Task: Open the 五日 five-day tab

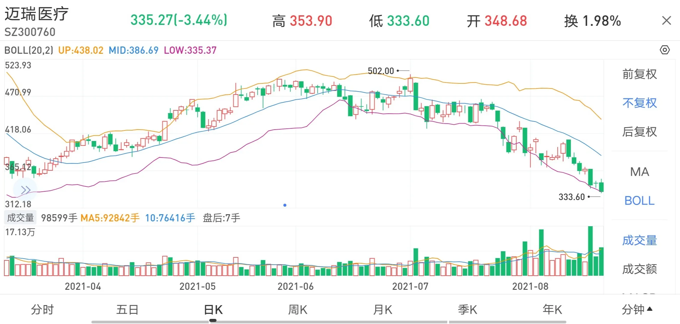Action: pos(127,310)
